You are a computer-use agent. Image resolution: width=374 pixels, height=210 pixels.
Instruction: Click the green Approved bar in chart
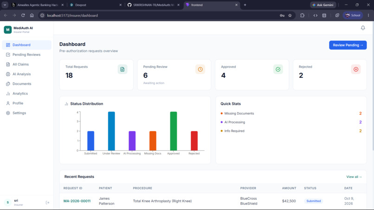click(x=174, y=131)
